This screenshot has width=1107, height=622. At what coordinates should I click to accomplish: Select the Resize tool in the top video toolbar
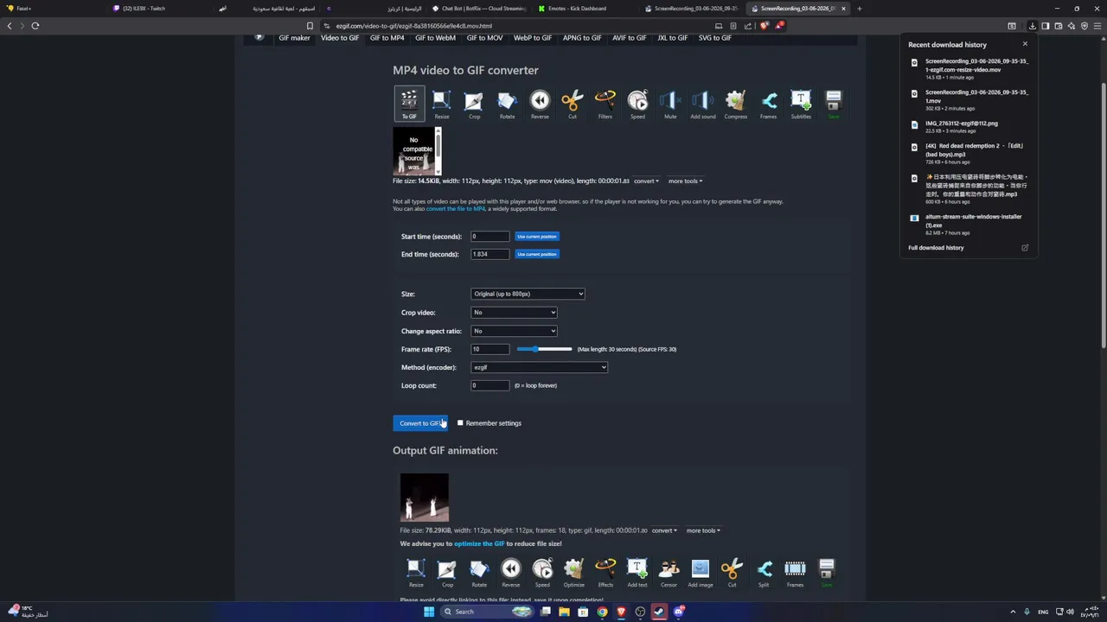point(441,104)
